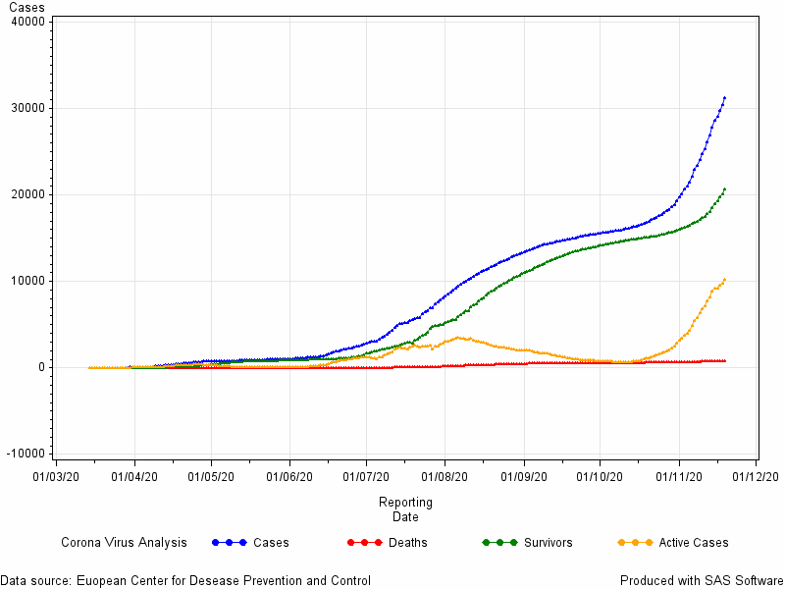This screenshot has height=589, width=785.
Task: Click the 0 y-axis label
Action: (41, 367)
